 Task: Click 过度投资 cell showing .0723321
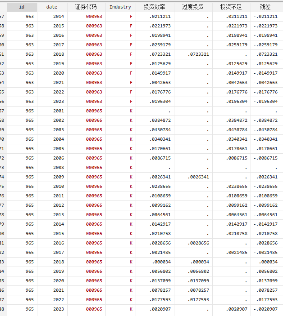(x=198, y=54)
